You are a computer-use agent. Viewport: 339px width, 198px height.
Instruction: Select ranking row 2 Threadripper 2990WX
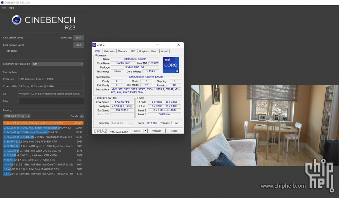tap(43, 128)
